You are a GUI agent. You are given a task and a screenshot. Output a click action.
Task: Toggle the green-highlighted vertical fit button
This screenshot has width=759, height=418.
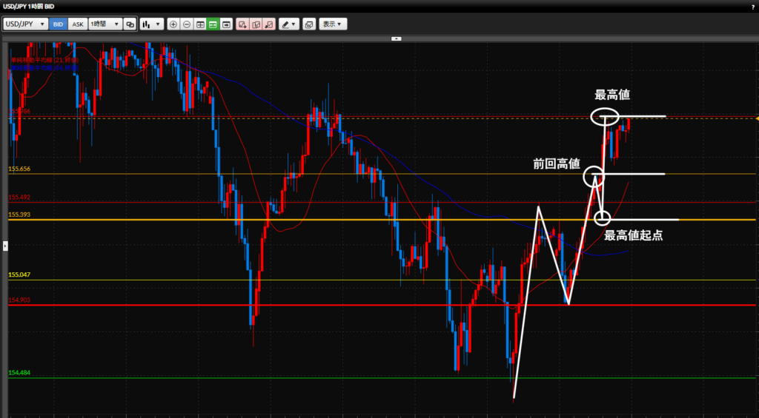coord(213,24)
